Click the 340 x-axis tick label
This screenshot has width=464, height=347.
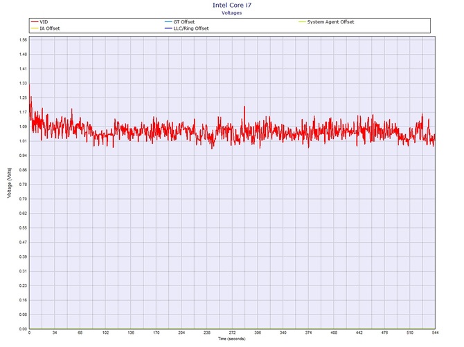coord(283,332)
